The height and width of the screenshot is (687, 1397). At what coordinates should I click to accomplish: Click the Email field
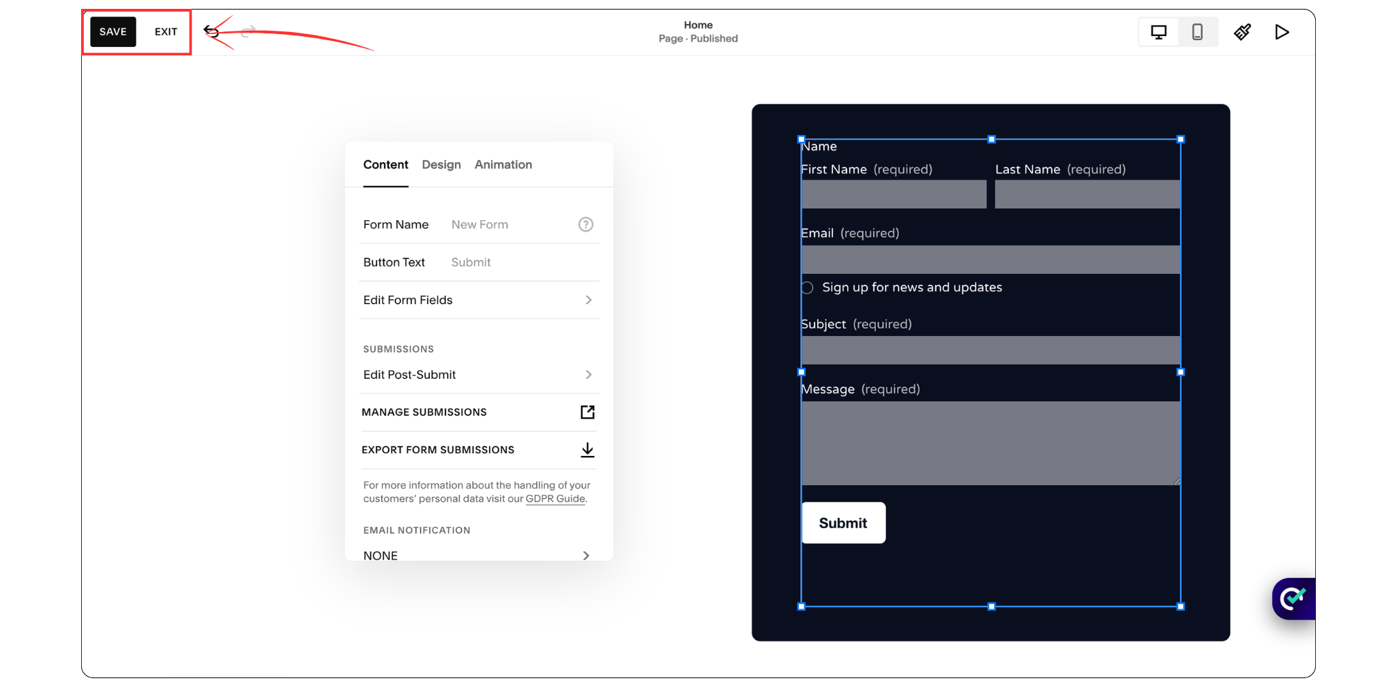(990, 260)
